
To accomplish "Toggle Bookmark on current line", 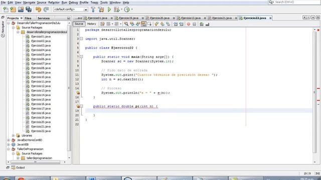I will [168, 24].
